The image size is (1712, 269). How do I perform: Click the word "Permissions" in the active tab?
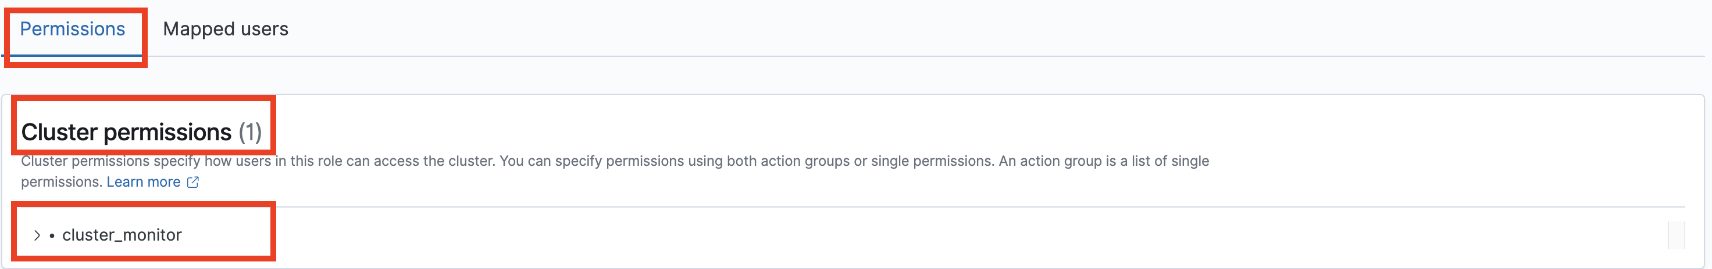pos(73,29)
